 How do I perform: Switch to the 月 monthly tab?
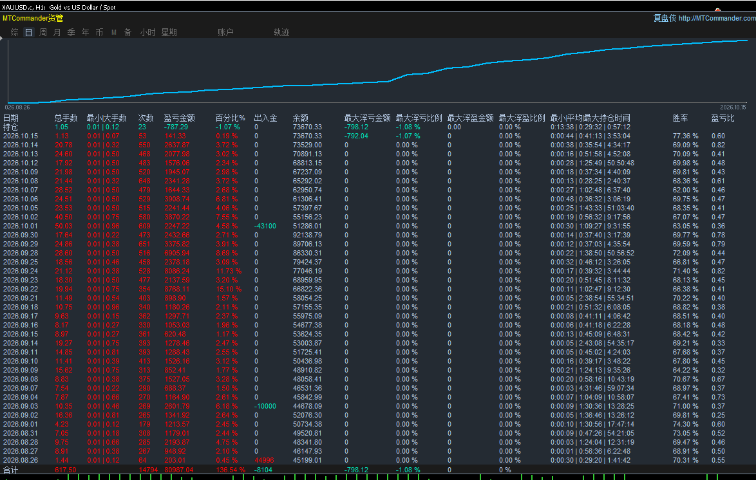[57, 32]
